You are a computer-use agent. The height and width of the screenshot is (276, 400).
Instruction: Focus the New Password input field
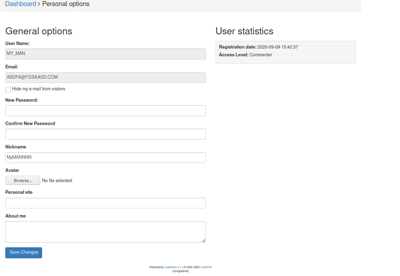point(105,111)
